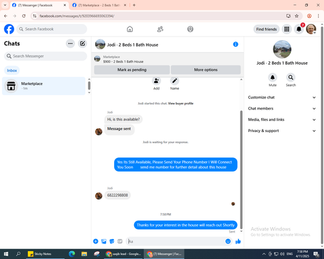Open Chrome tab search dropdown arrow
Screen dimensions: 324x259
[5, 5]
